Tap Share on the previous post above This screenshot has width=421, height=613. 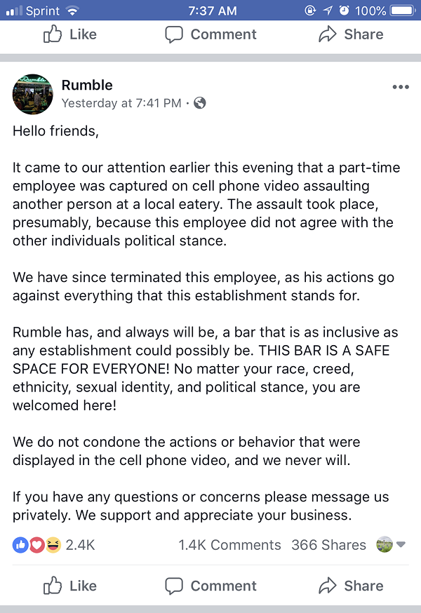click(351, 34)
